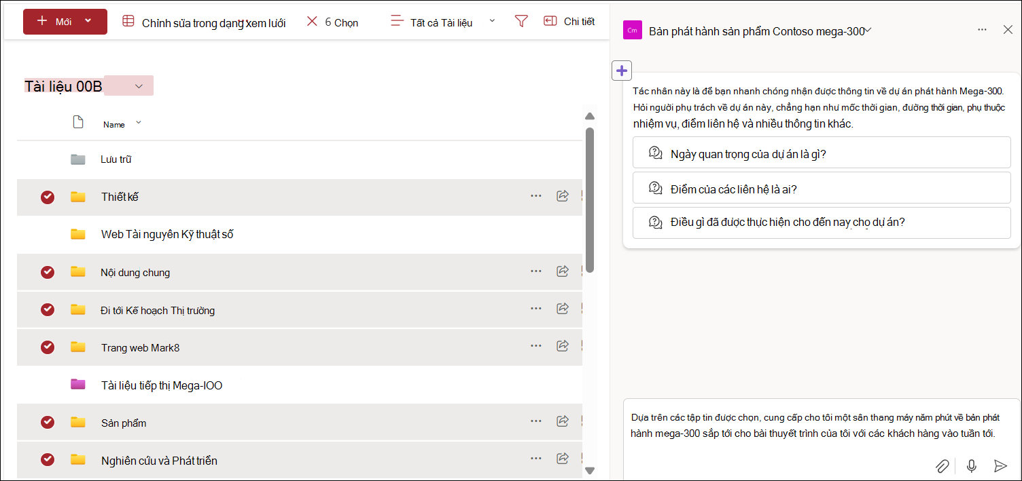The width and height of the screenshot is (1022, 481).
Task: Open more actions for Nội dung chung
Action: point(536,271)
